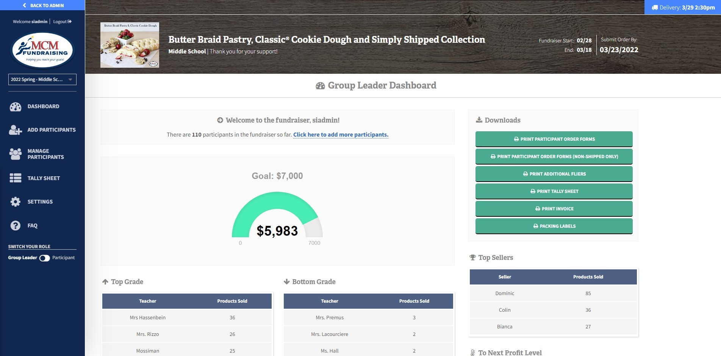
Task: Select Tally Sheet menu item
Action: tap(44, 178)
